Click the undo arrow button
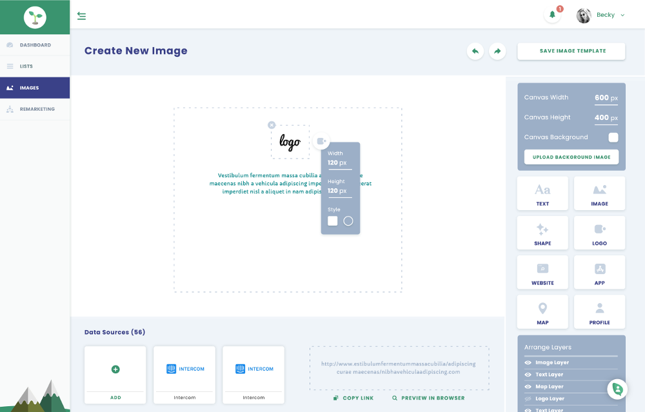The image size is (645, 412). tap(475, 52)
